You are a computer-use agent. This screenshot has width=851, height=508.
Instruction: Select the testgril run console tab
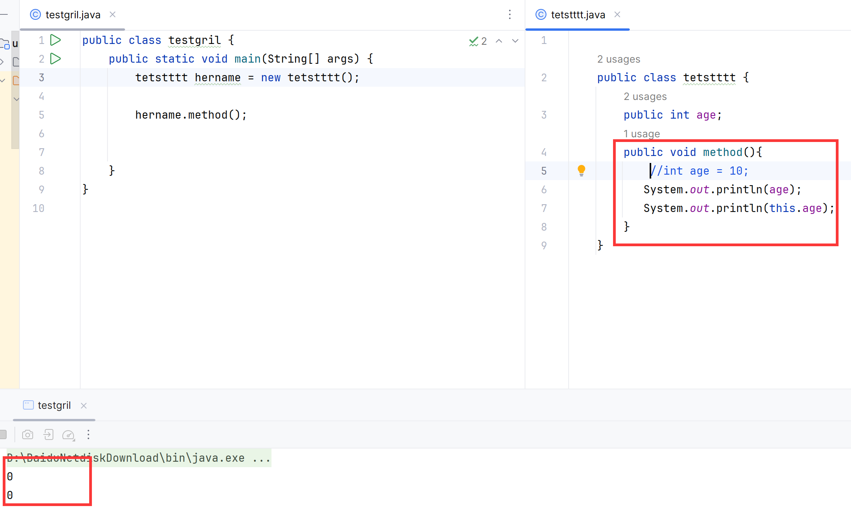(x=54, y=405)
